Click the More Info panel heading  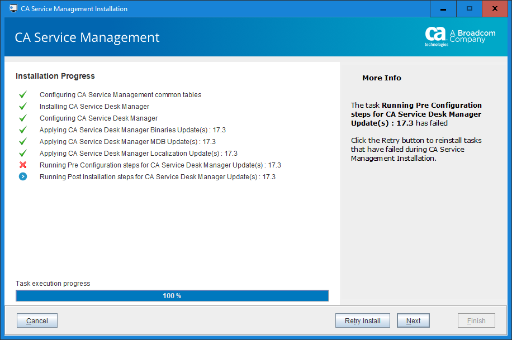click(382, 78)
